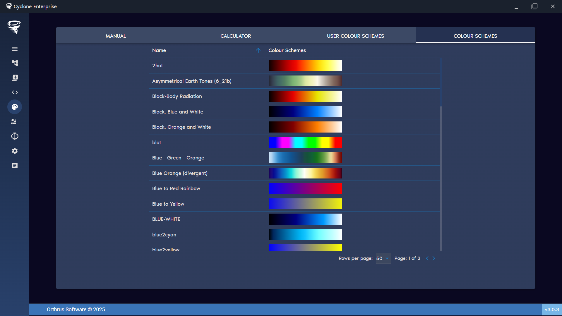Toggle the Name column sort order
Image resolution: width=562 pixels, height=316 pixels.
[258, 50]
